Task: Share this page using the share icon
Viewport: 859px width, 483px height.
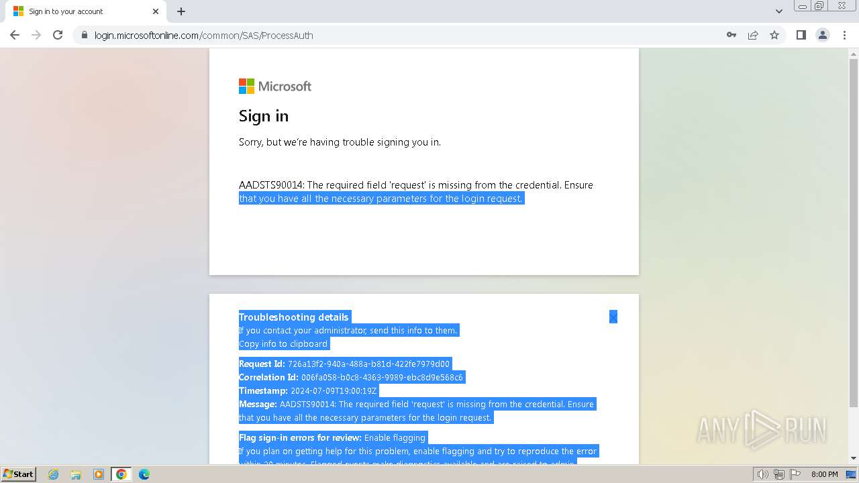Action: [x=753, y=35]
